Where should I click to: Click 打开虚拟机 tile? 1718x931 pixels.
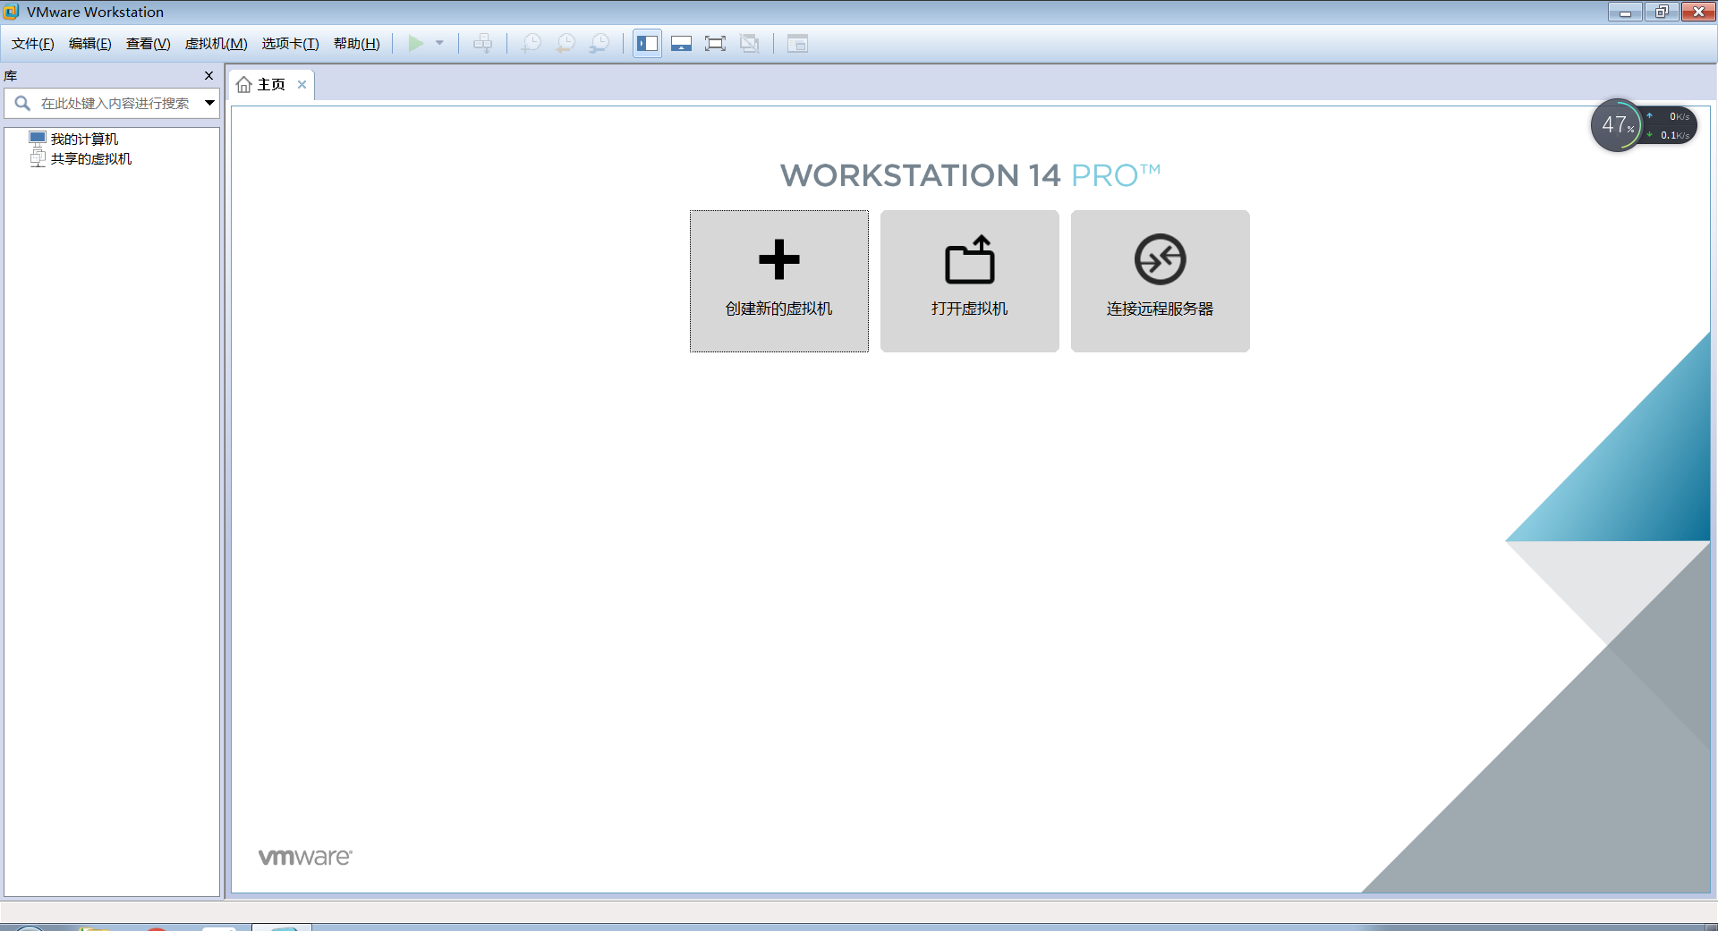click(x=969, y=281)
